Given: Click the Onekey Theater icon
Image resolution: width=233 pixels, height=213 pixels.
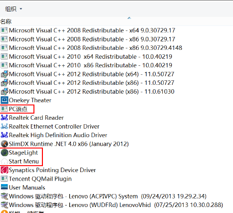Looking at the screenshot, I should [4, 100].
